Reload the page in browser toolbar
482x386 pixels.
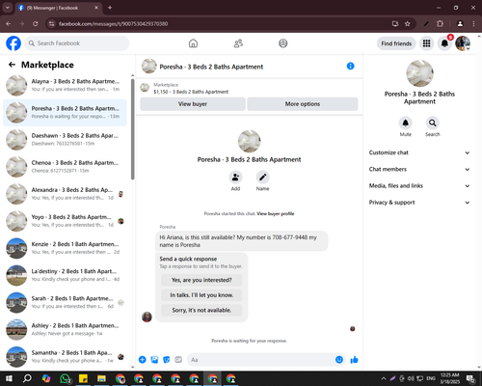[36, 24]
